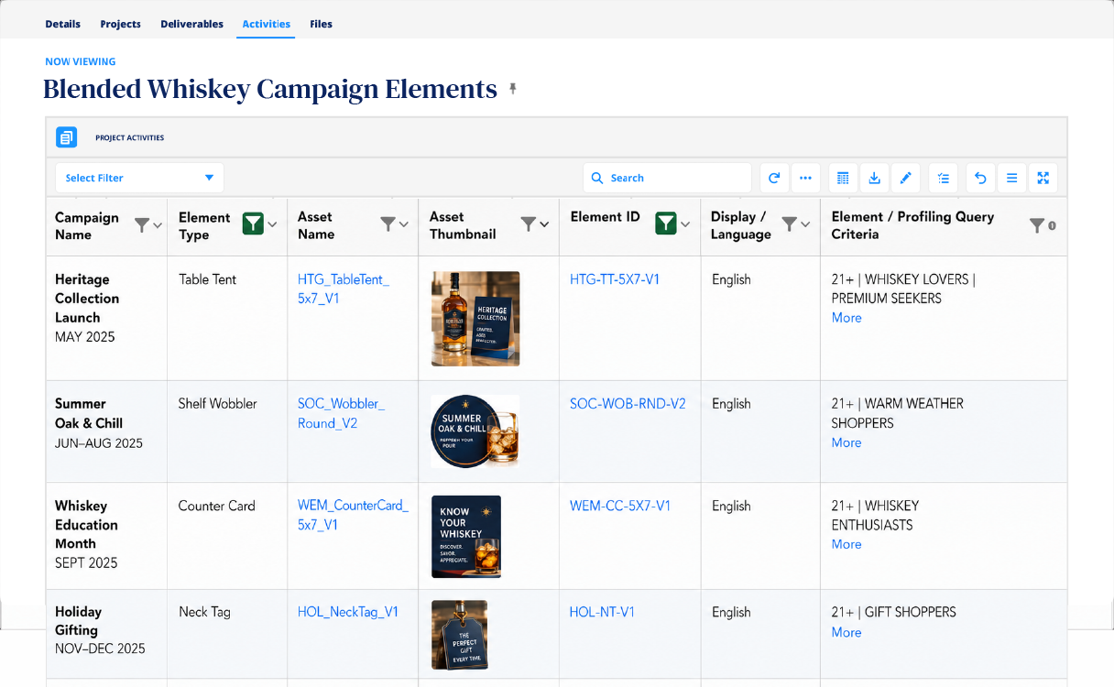The image size is (1114, 687).
Task: Click the checklist icon in the toolbar
Action: coord(944,178)
